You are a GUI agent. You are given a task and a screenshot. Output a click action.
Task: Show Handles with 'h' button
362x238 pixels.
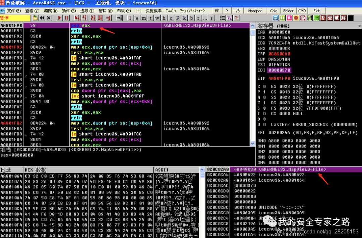(164, 18)
